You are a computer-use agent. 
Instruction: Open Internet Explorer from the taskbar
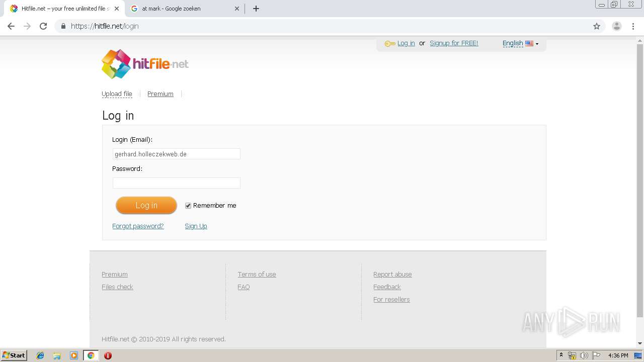click(40, 355)
